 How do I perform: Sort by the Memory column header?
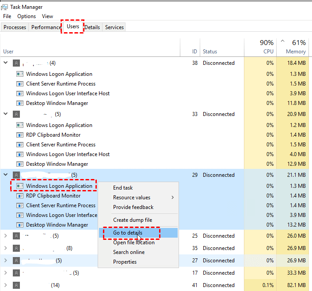(x=296, y=51)
